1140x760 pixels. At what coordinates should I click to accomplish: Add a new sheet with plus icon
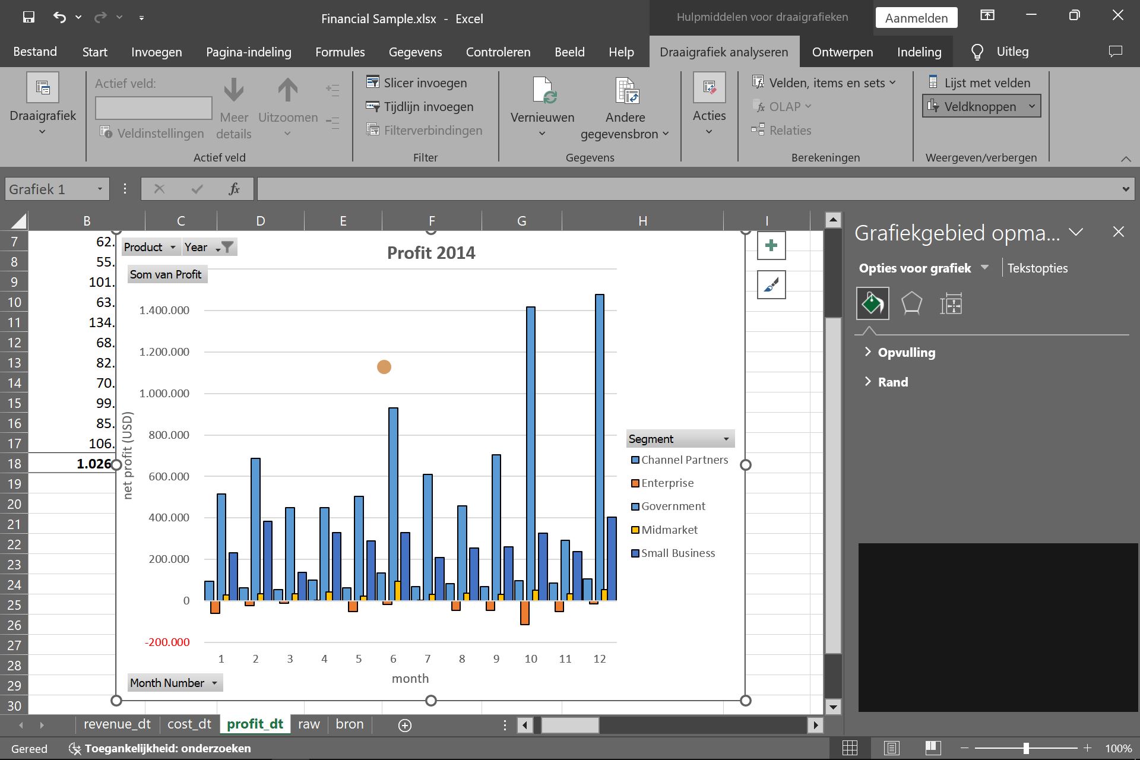click(x=405, y=726)
